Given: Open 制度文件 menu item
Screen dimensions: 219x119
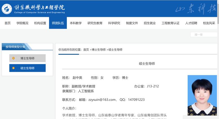Looking at the screenshot, I should point(132,23).
